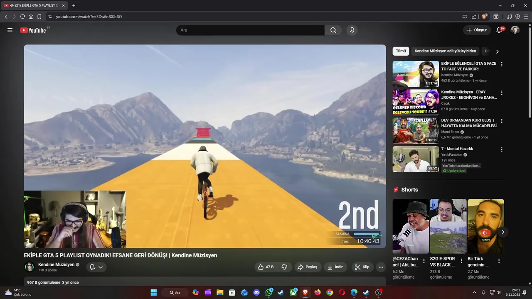Like the video showing 47 B
This screenshot has width=532, height=299.
tap(266, 267)
